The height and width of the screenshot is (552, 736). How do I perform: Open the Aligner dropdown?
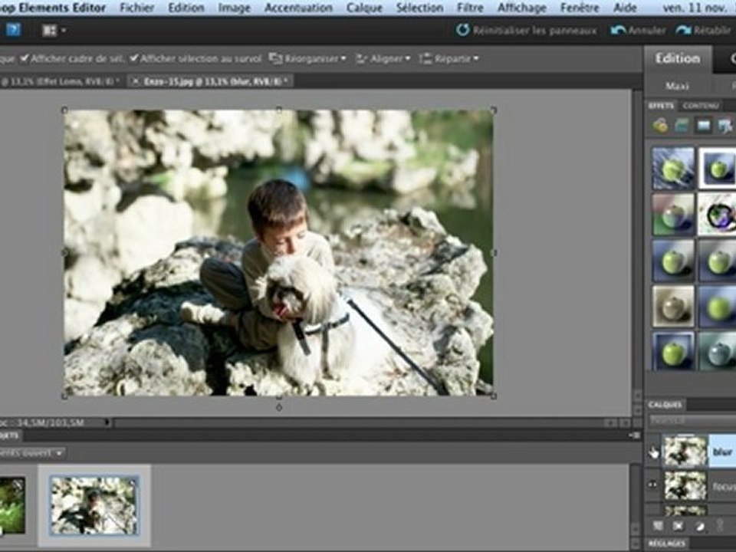[383, 59]
